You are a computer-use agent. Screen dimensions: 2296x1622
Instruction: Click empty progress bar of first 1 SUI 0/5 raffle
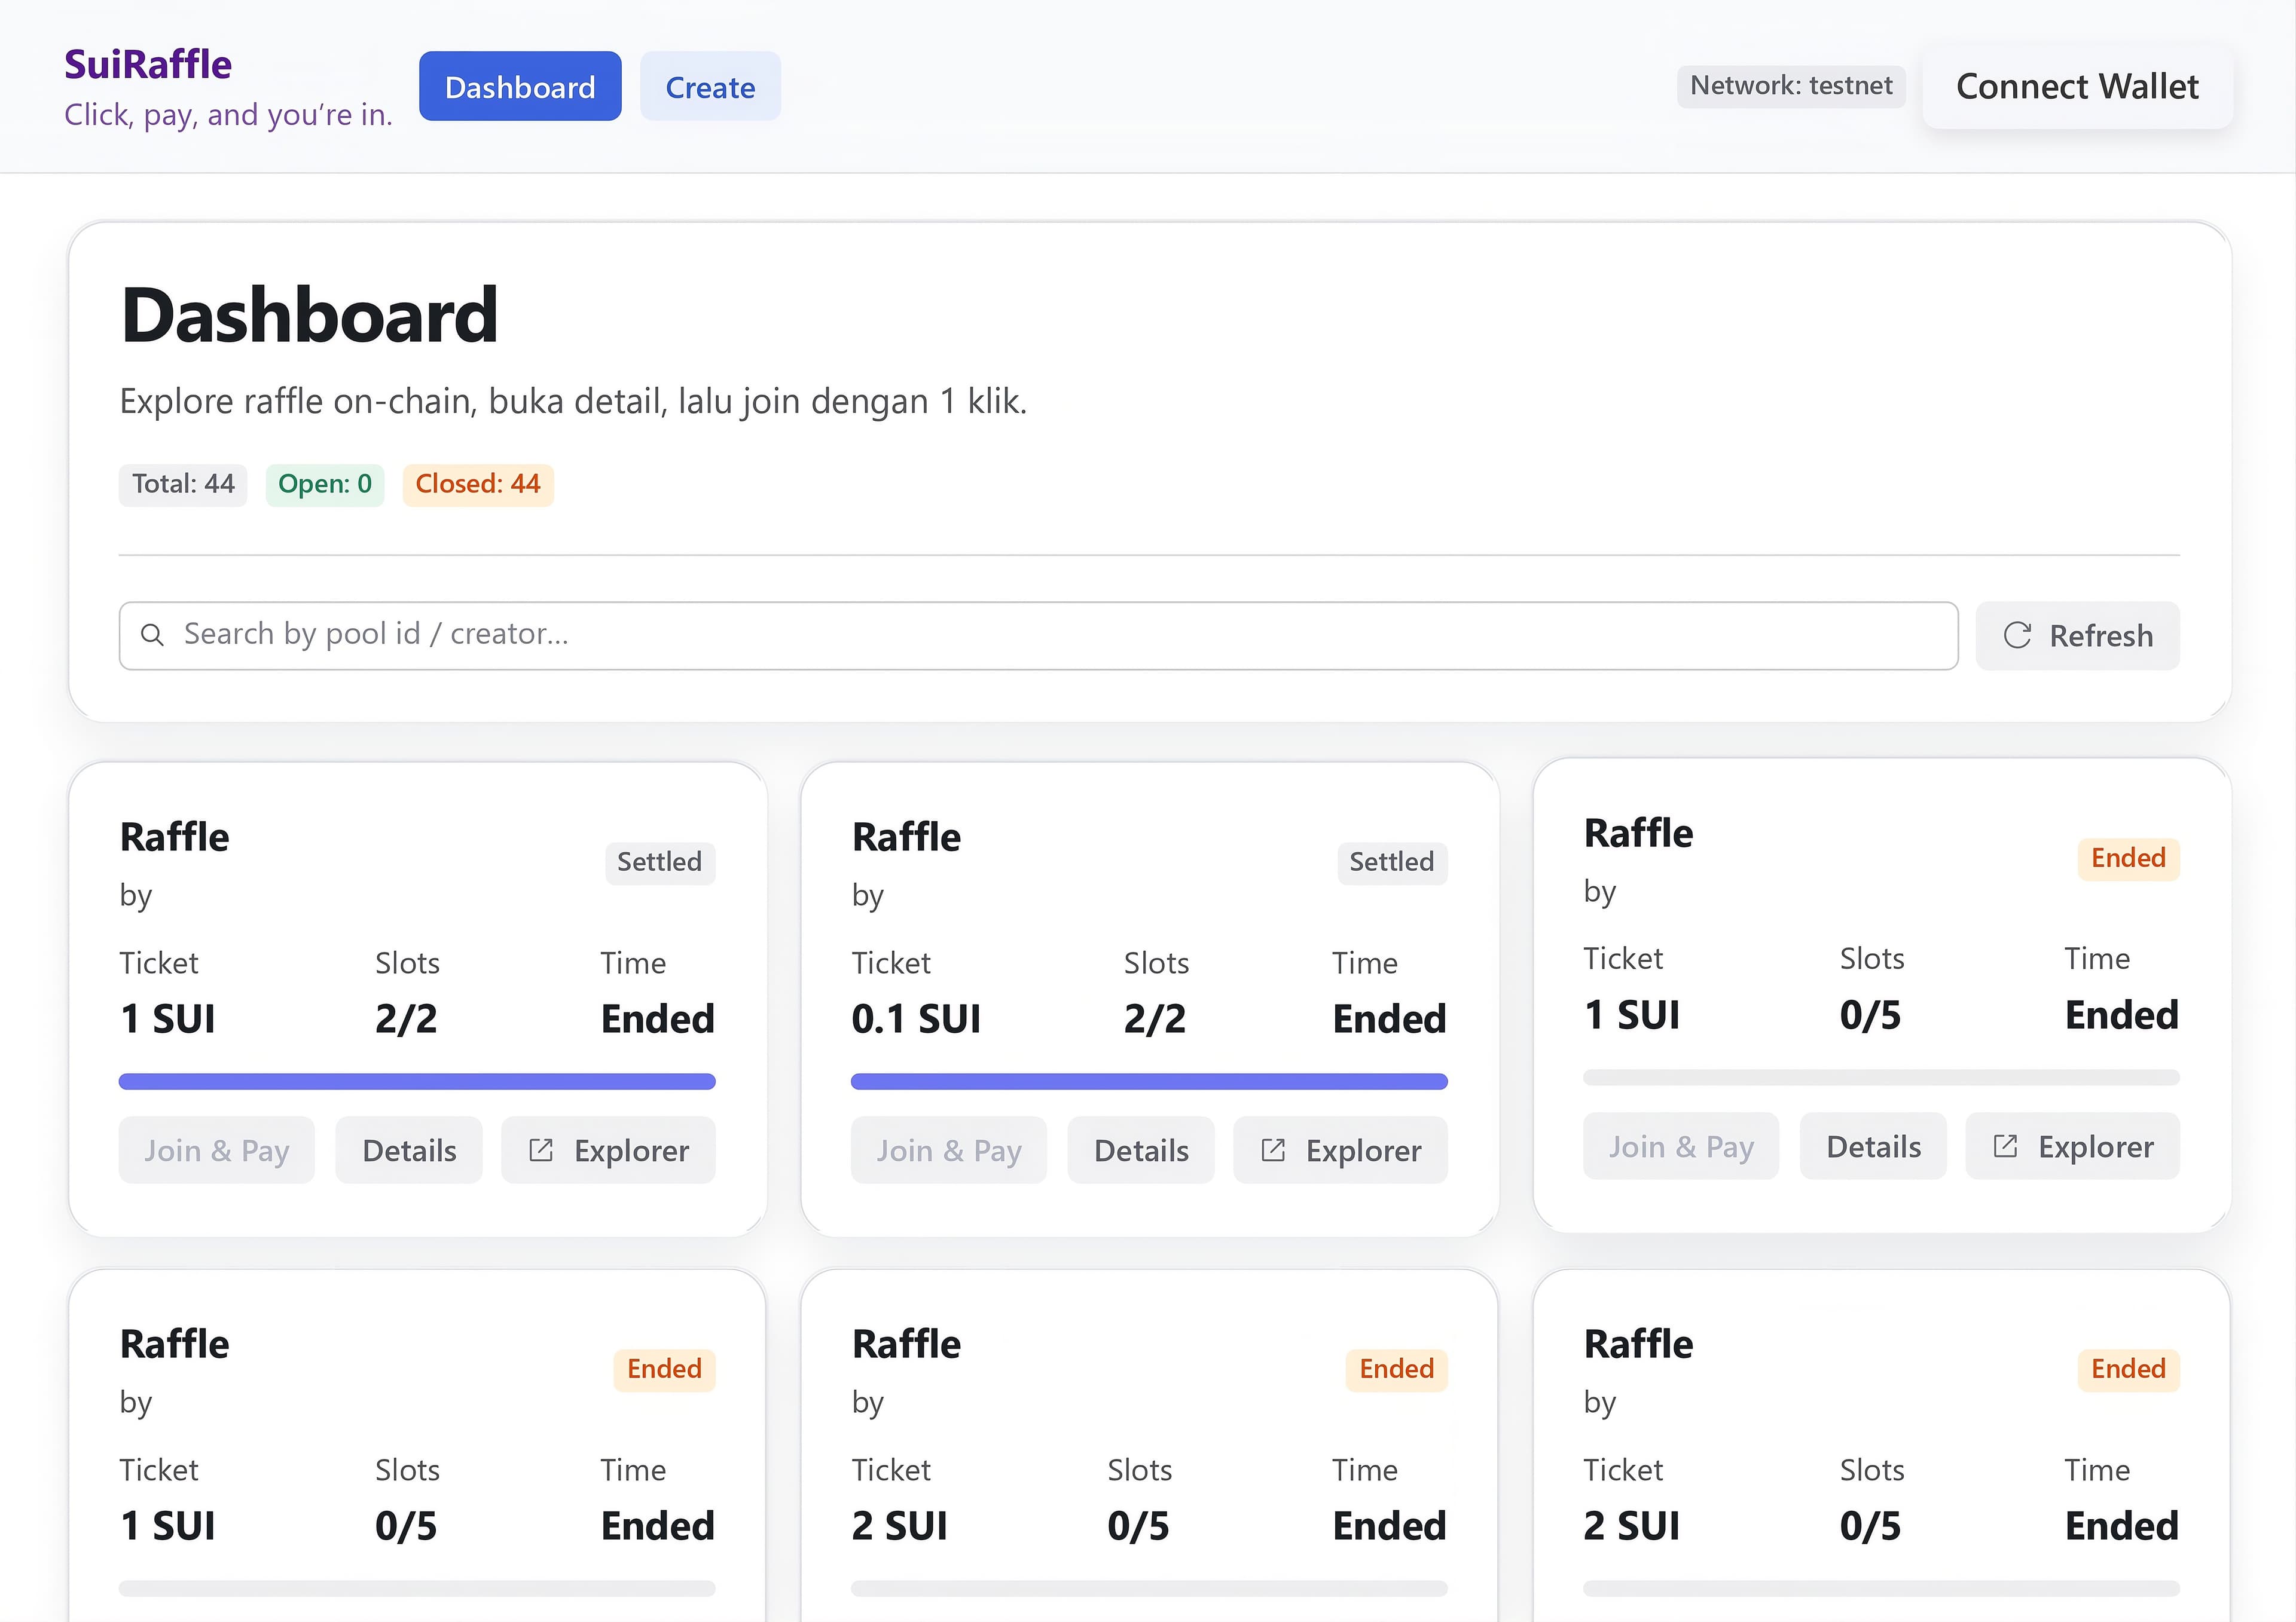pos(1881,1078)
